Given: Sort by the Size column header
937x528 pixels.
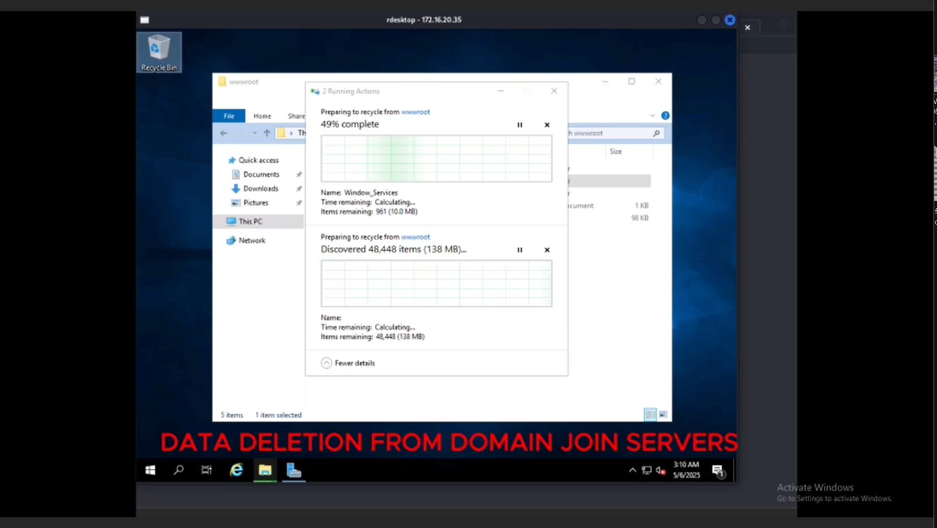Looking at the screenshot, I should (x=616, y=152).
